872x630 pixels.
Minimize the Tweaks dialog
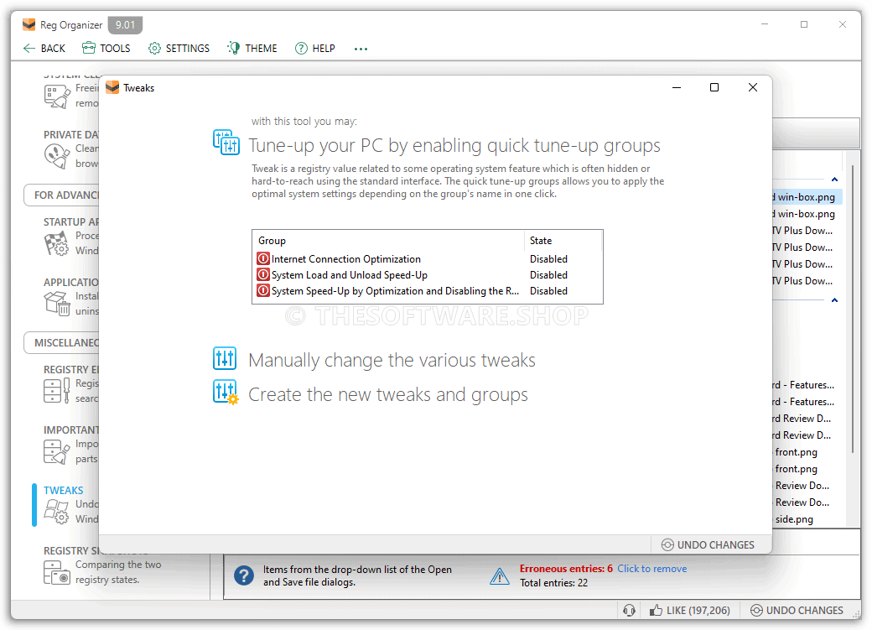pos(677,87)
